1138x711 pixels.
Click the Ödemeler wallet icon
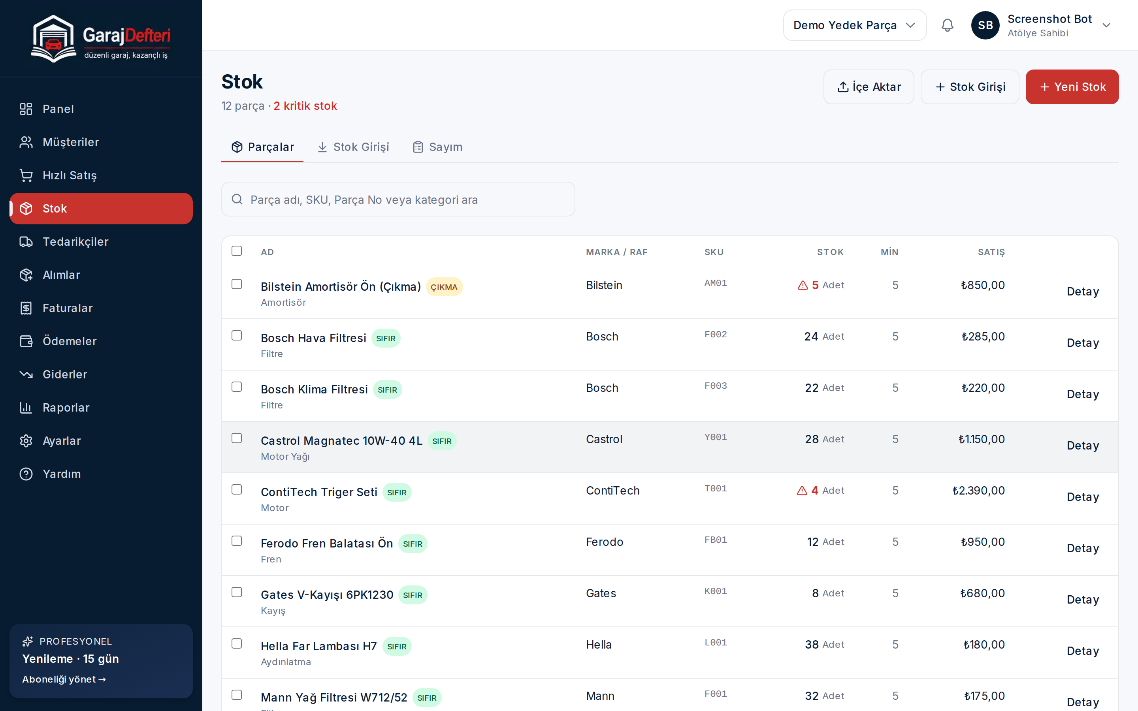click(26, 341)
